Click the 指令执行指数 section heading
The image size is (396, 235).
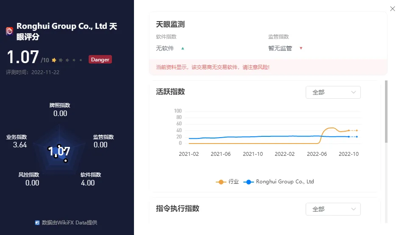pos(178,208)
